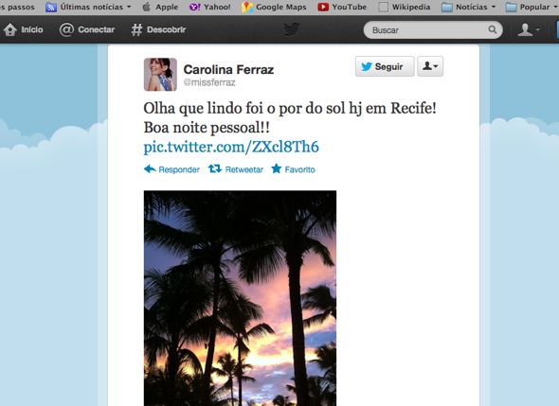Image resolution: width=559 pixels, height=406 pixels.
Task: Open the Wikipedia bookmark
Action: [x=405, y=7]
